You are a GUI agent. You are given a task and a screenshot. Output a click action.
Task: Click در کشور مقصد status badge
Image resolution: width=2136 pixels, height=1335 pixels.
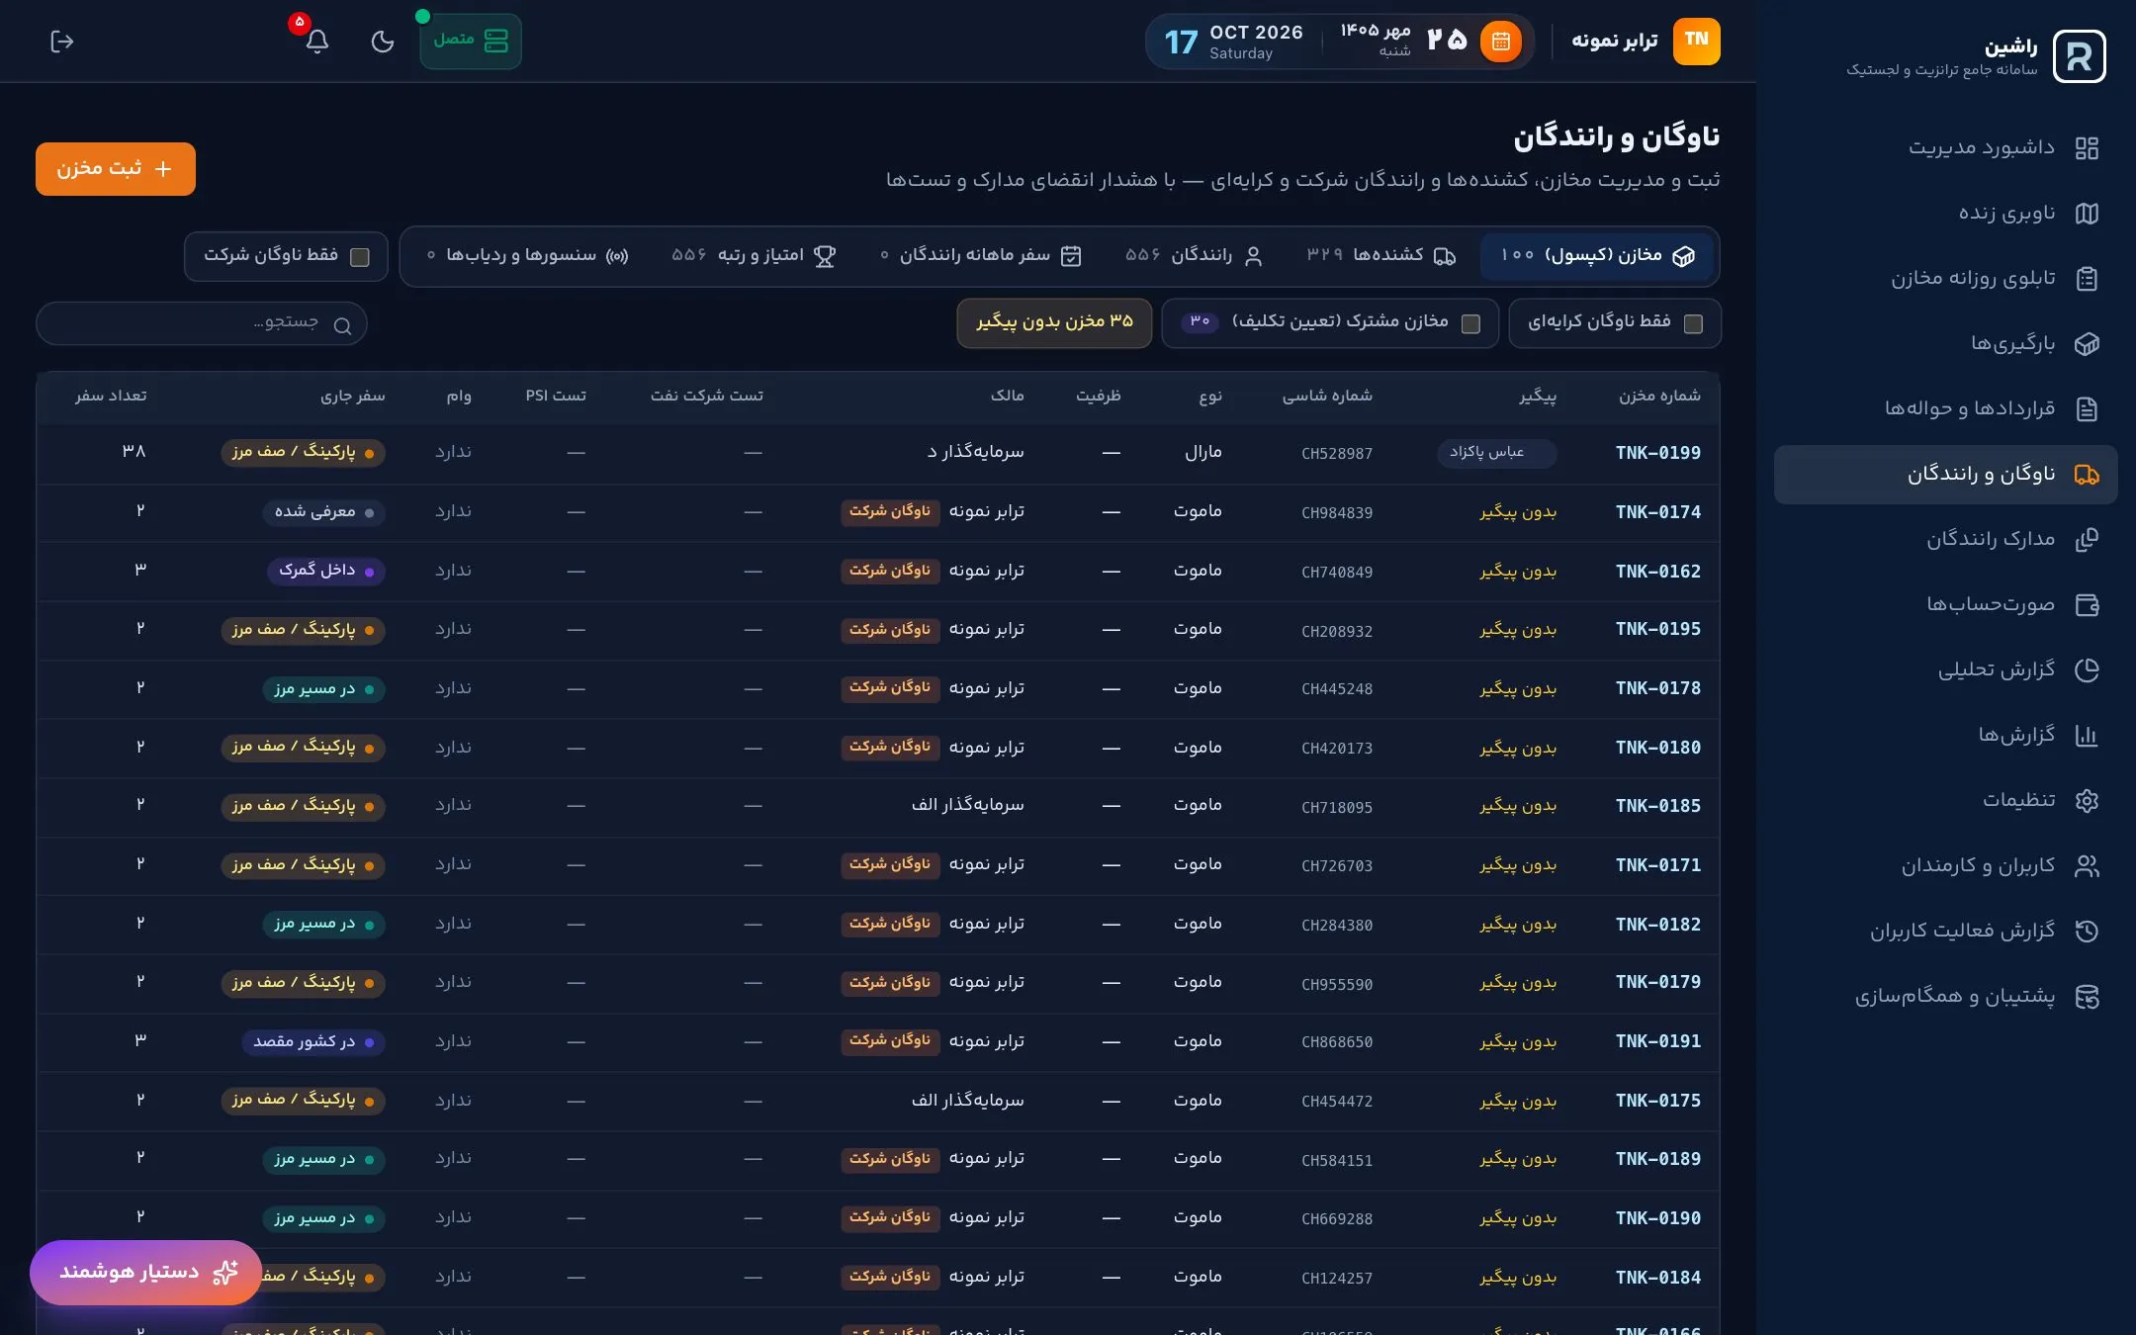[312, 1042]
